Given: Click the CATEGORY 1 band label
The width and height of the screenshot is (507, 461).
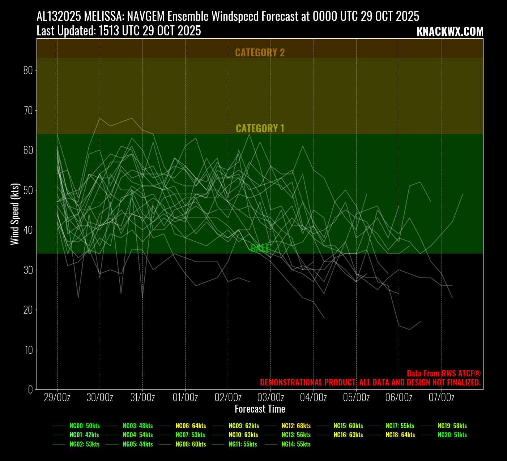Looking at the screenshot, I should pyautogui.click(x=260, y=129).
